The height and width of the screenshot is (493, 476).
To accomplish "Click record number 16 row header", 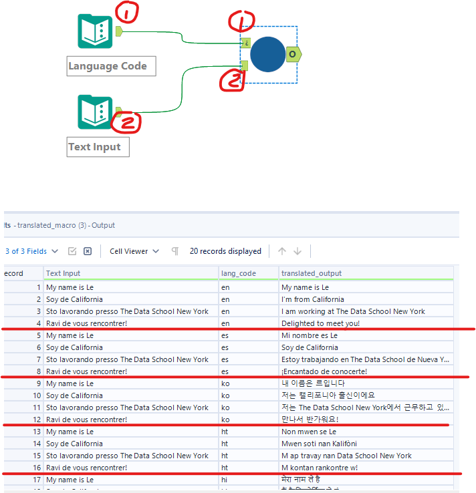I will (23, 468).
